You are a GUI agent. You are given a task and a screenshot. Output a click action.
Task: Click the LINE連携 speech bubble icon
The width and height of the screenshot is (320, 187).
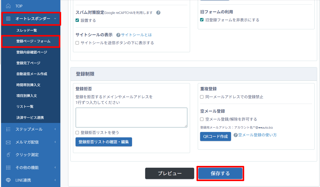coord(8,180)
